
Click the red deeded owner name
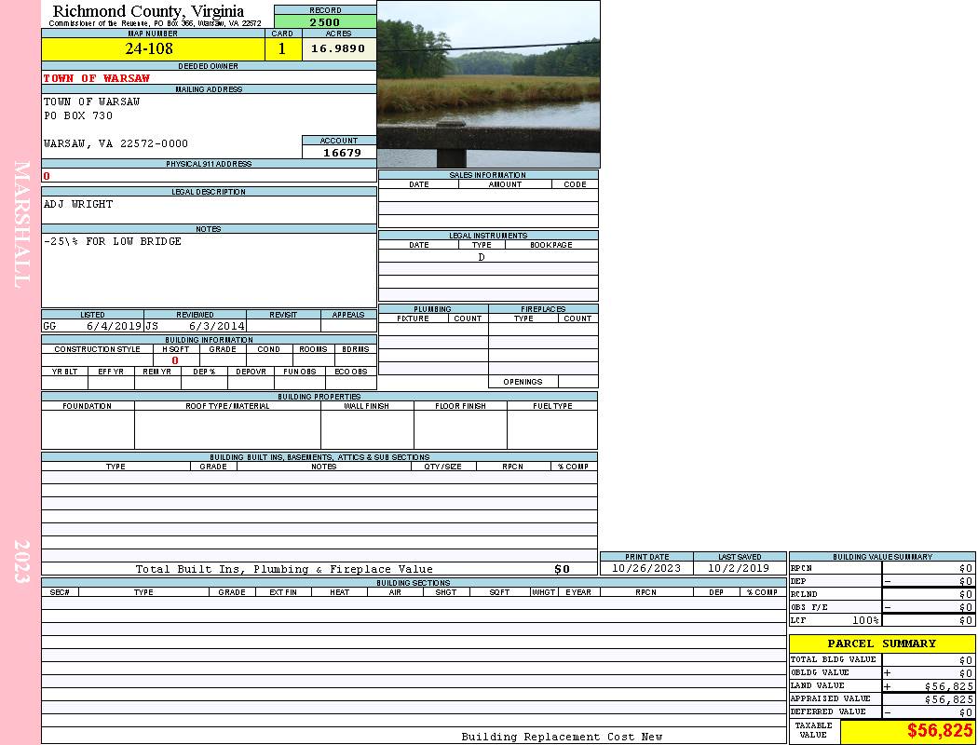coord(97,78)
